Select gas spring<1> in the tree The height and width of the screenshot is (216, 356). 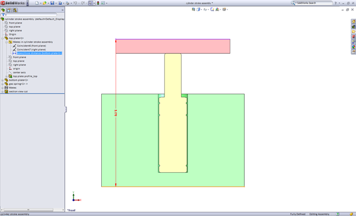[x=18, y=84]
